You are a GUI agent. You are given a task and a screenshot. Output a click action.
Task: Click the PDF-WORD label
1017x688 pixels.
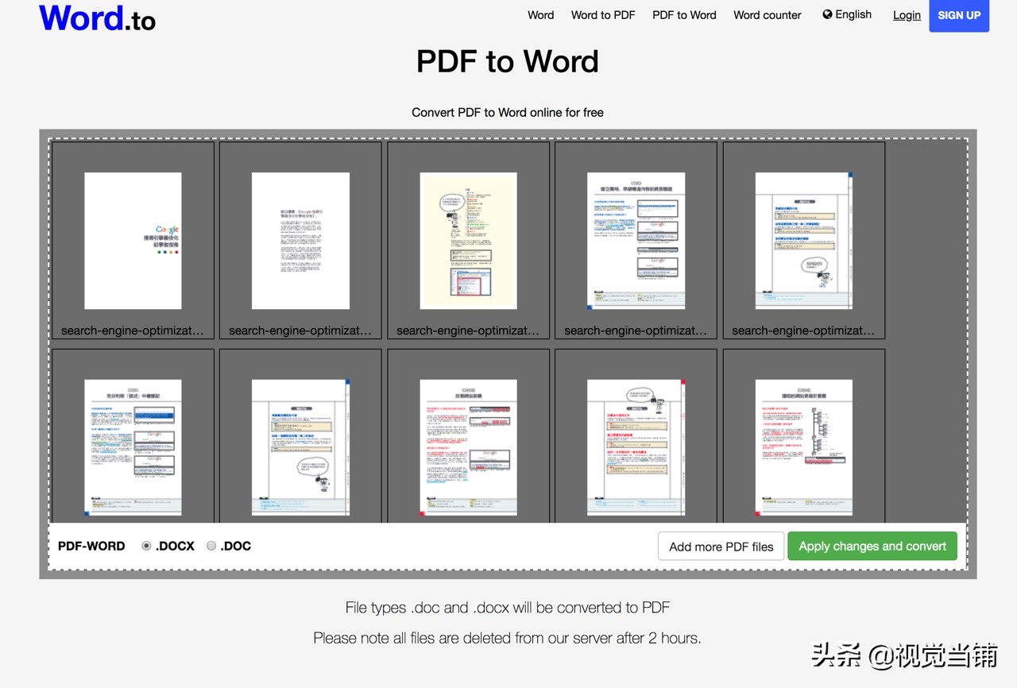coord(91,546)
